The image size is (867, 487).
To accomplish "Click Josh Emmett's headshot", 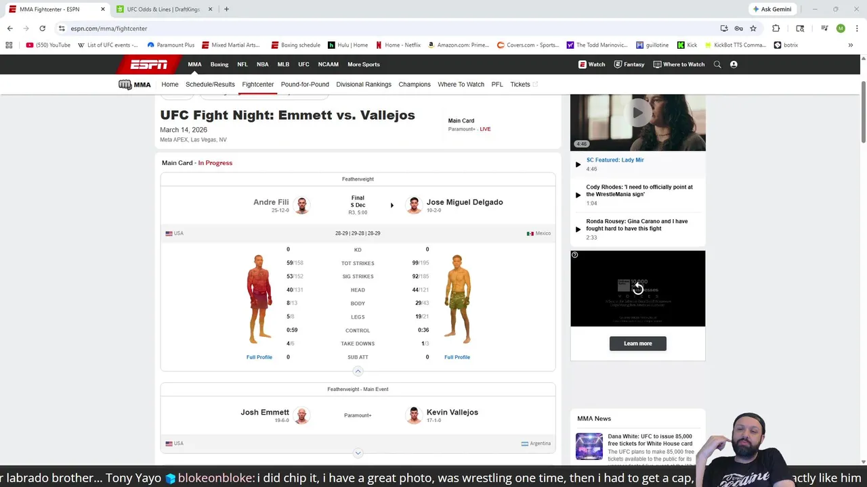I will (x=302, y=415).
